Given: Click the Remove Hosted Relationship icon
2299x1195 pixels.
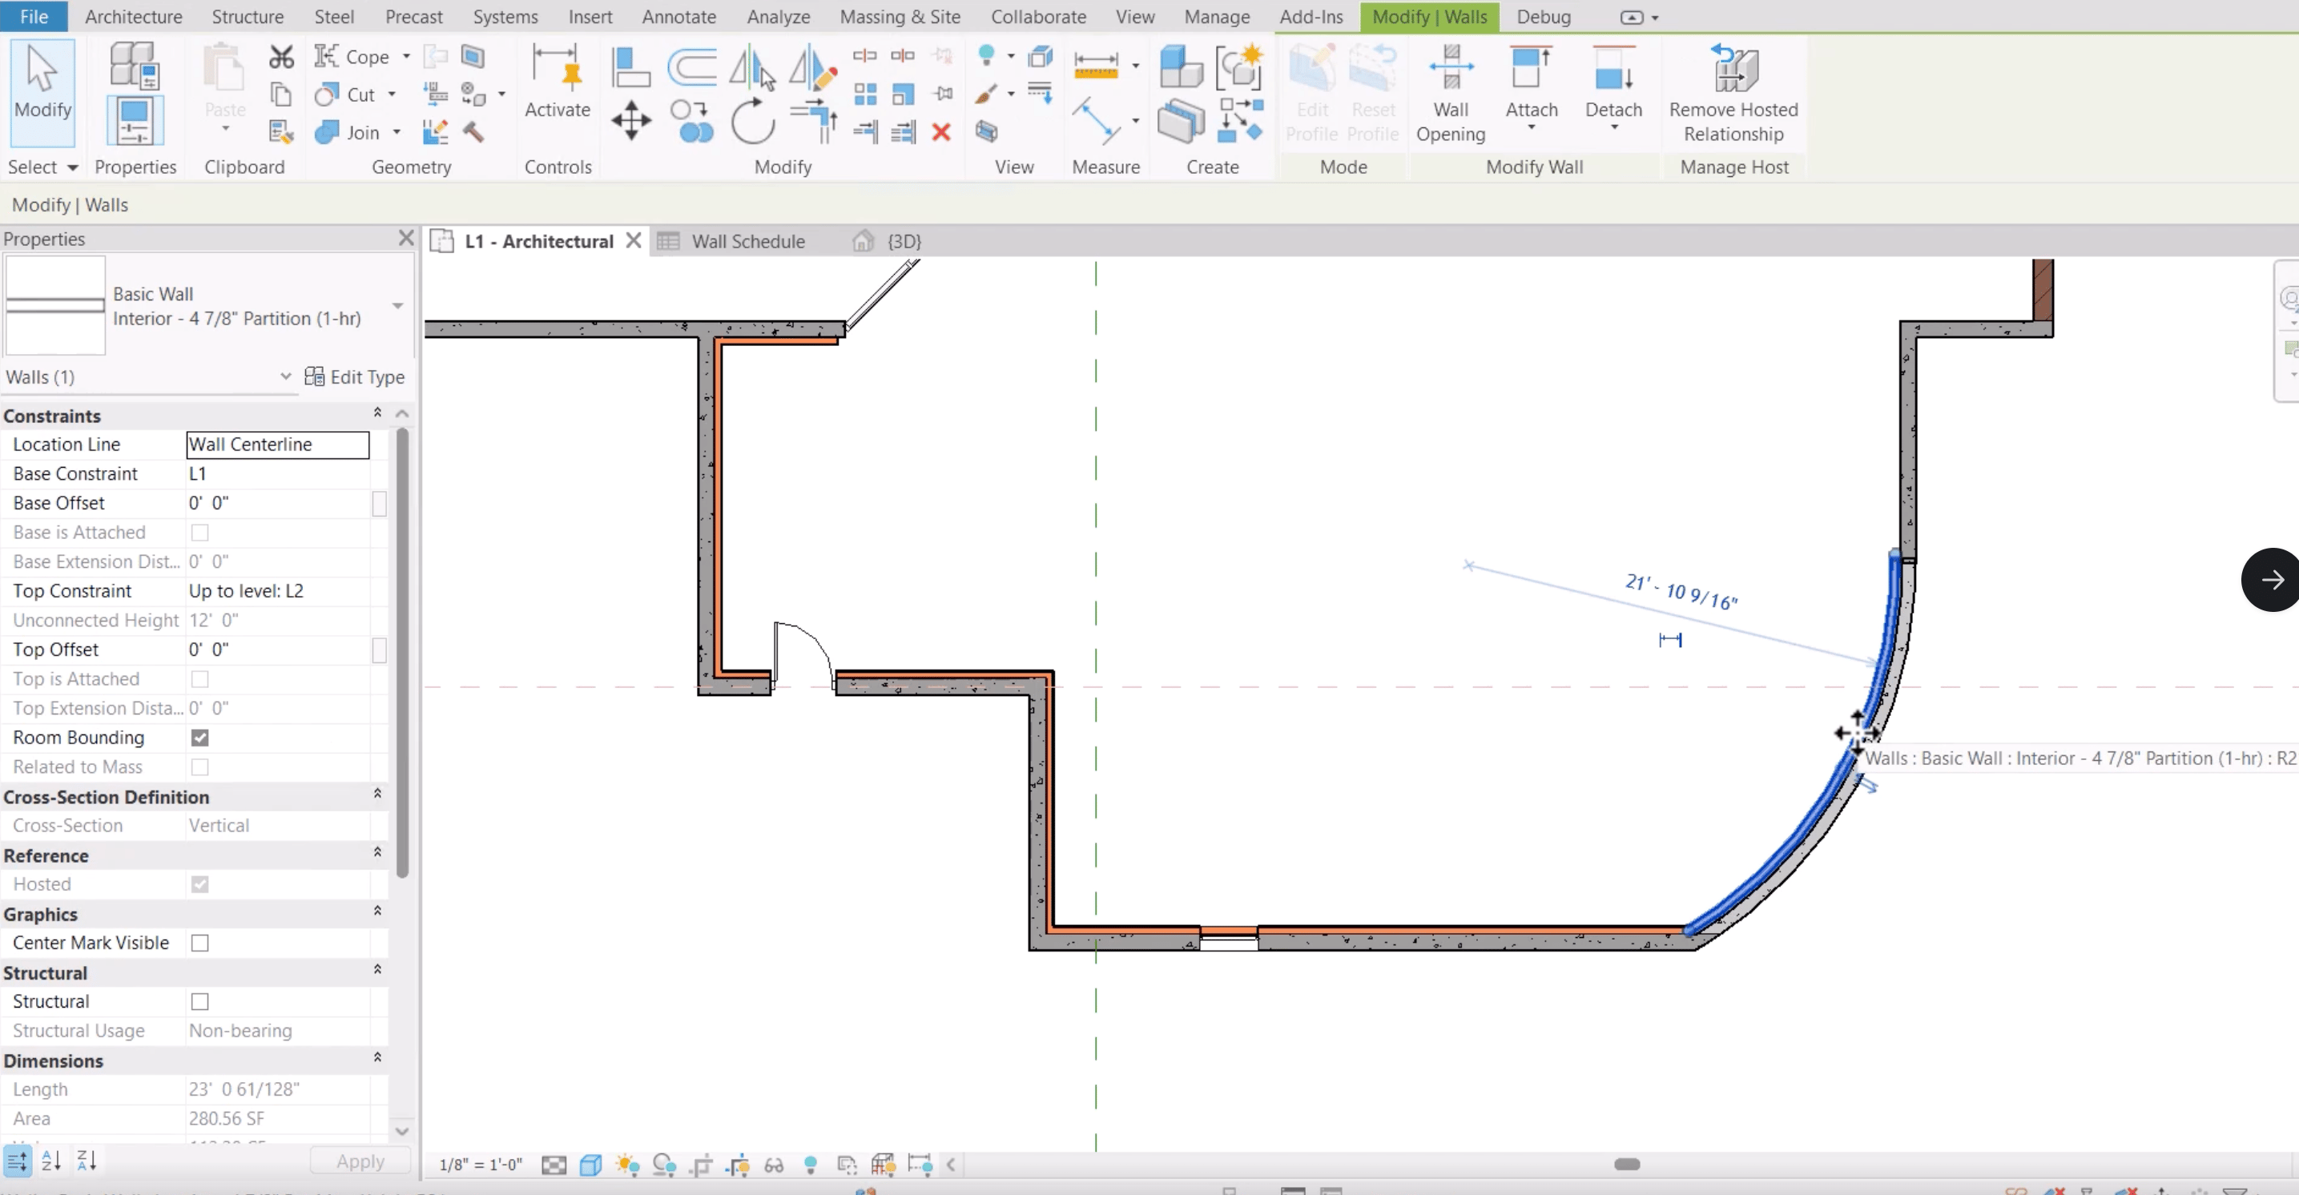Looking at the screenshot, I should click(1733, 68).
